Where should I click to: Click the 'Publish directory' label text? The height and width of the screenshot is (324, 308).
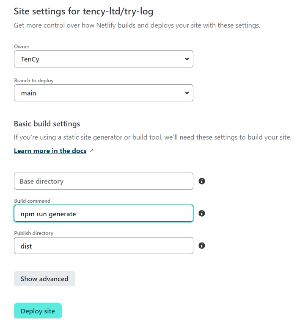[x=34, y=233]
